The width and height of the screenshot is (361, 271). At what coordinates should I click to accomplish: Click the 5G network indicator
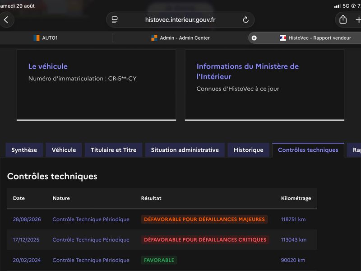click(x=346, y=6)
